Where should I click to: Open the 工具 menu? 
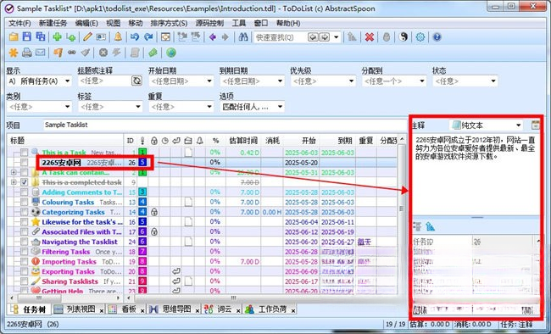(x=238, y=23)
